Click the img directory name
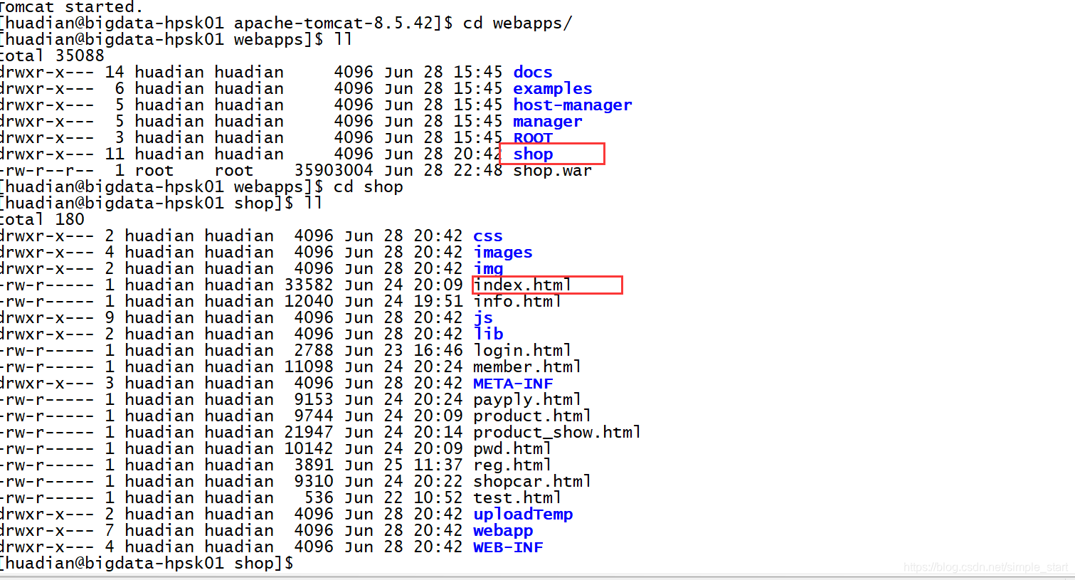 click(488, 269)
